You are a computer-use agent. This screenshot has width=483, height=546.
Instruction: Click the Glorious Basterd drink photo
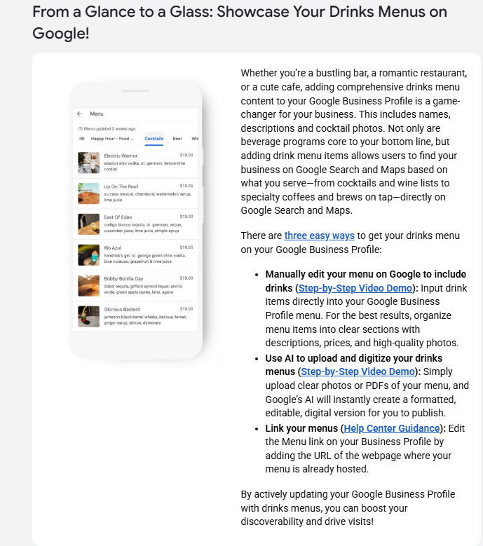click(x=89, y=316)
